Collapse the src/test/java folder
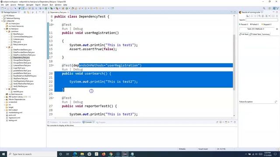The width and height of the screenshot is (280, 157). (x=4, y=29)
